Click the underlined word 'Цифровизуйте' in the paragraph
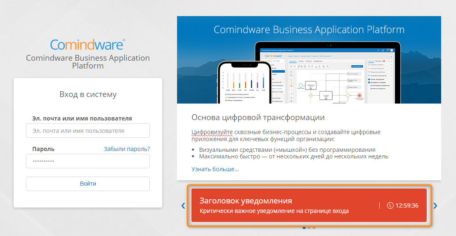456x236 pixels. [x=212, y=132]
